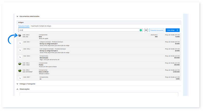Screen dimensions: 203x111
Task: Select the Serviço ou artigo exemplo 1 row
Action: [101, 43]
